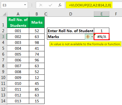The width and height of the screenshot is (122, 105).
Task: Select column B header
Action: pos(37,14)
